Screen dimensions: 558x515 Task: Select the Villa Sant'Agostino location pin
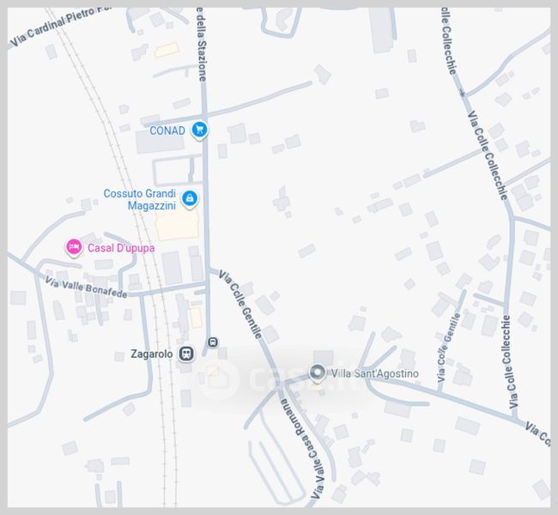[317, 373]
